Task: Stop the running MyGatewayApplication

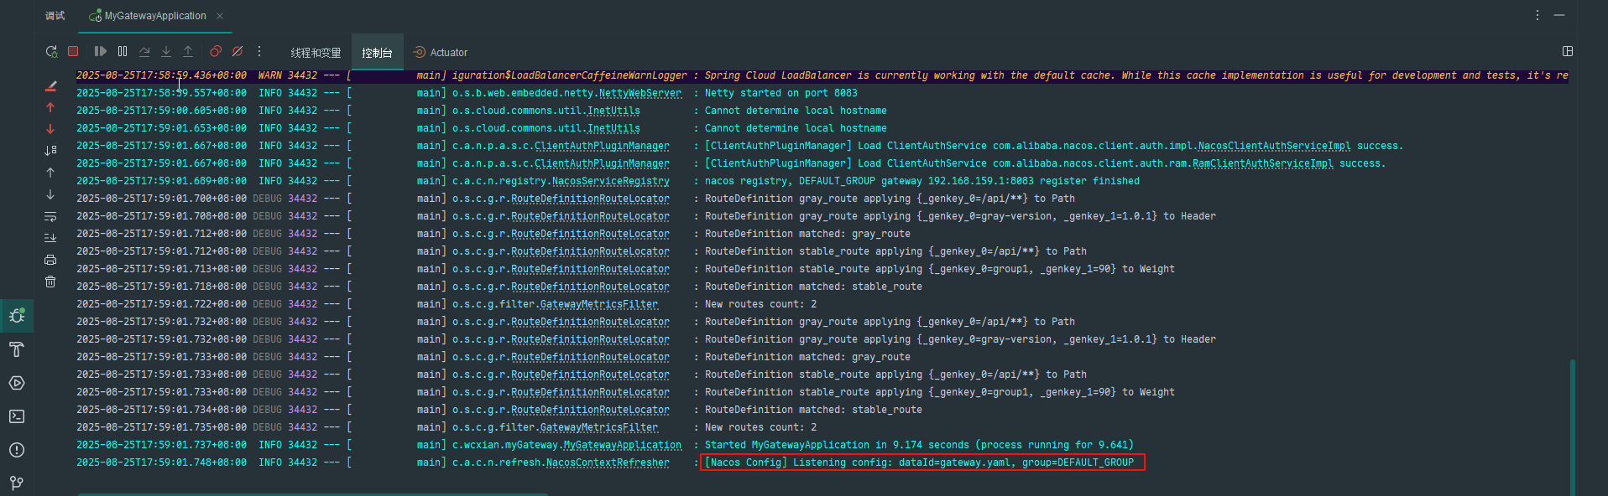Action: [x=73, y=52]
